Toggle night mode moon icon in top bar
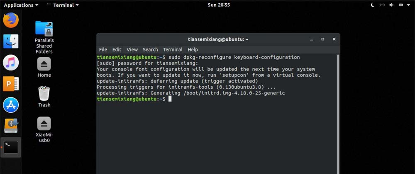The height and width of the screenshot is (174, 415). tap(372, 5)
